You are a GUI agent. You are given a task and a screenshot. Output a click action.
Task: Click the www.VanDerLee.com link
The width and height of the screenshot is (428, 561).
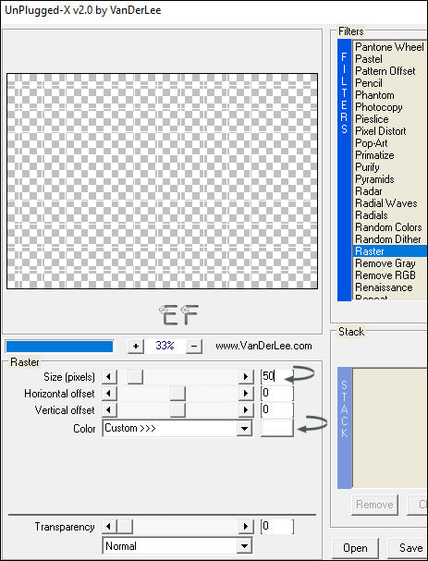point(263,346)
